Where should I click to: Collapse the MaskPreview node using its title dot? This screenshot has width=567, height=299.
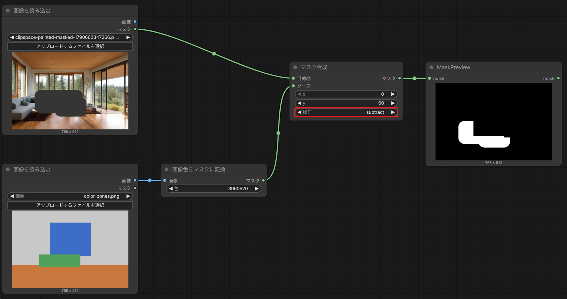click(x=431, y=67)
